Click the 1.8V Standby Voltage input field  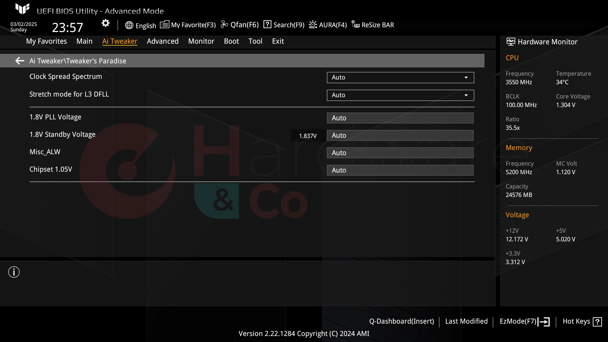coord(400,136)
